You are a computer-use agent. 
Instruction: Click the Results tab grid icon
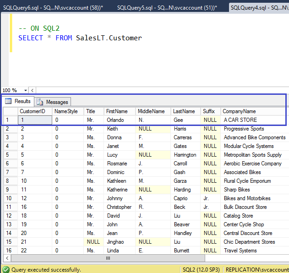coord(8,101)
